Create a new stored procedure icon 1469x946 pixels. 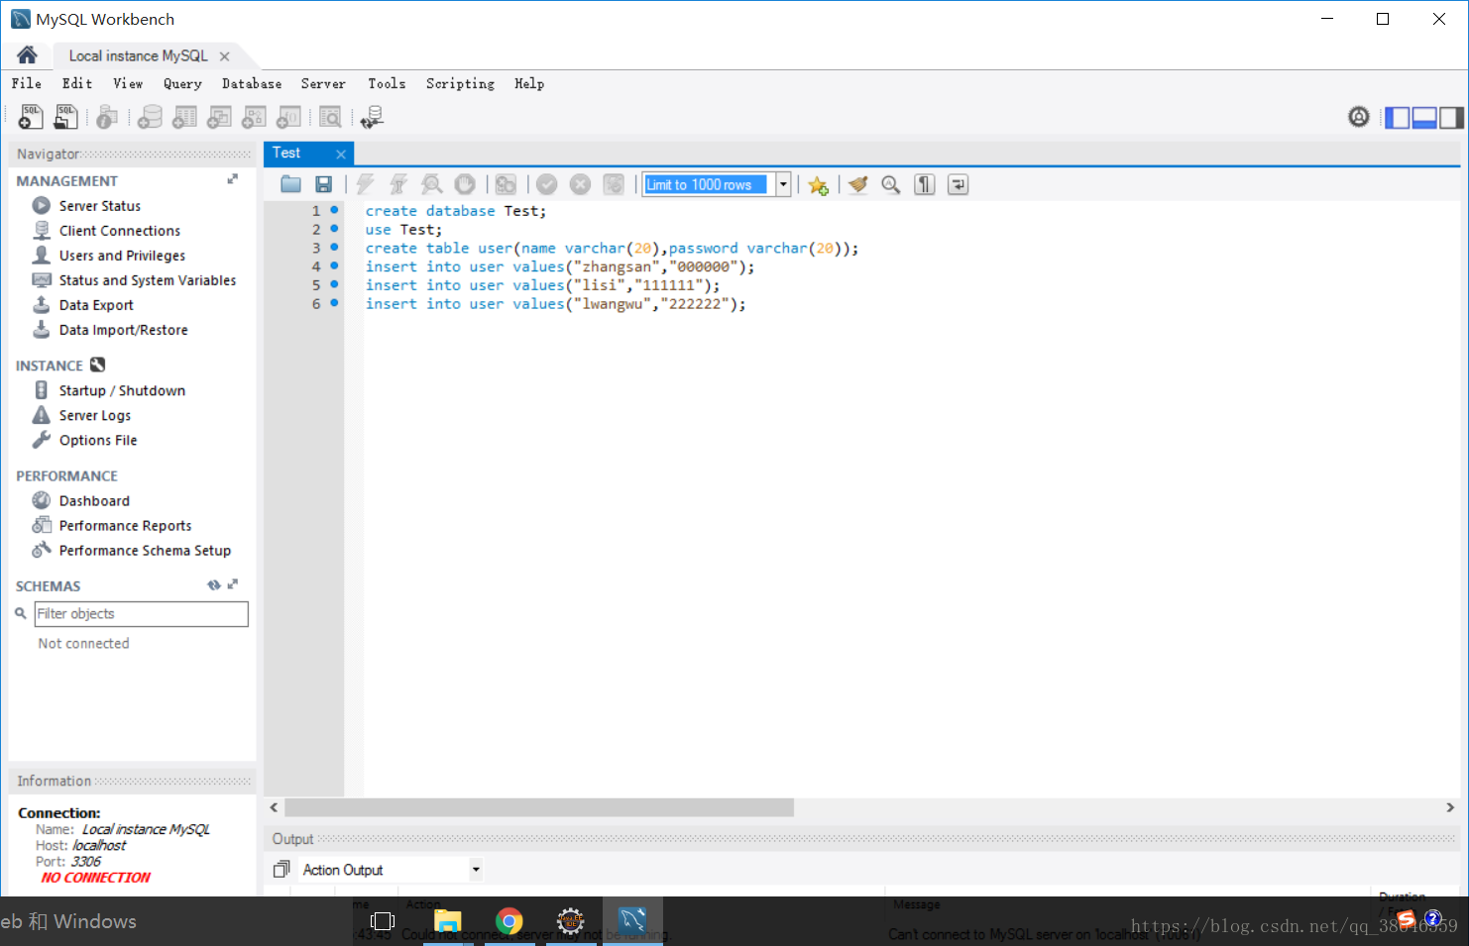point(254,118)
